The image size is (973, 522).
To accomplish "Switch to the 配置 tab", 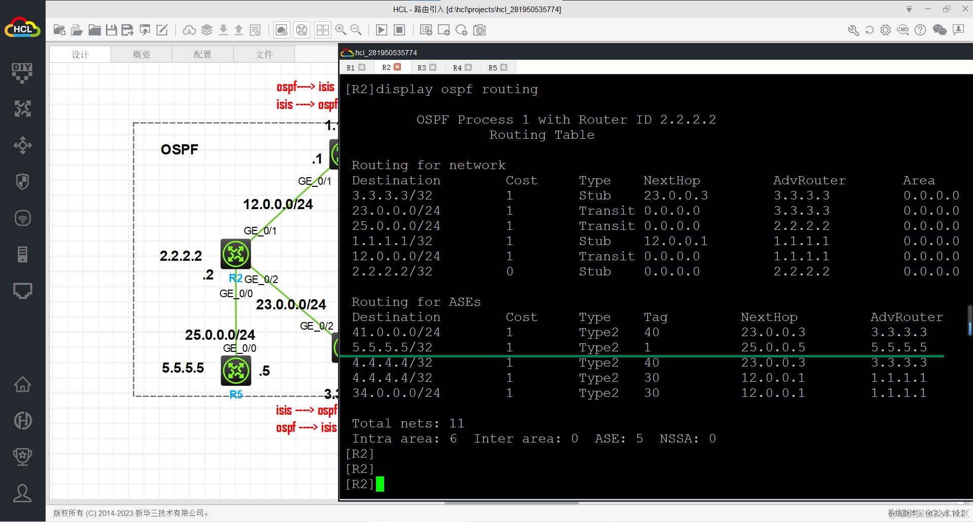I will coord(203,55).
